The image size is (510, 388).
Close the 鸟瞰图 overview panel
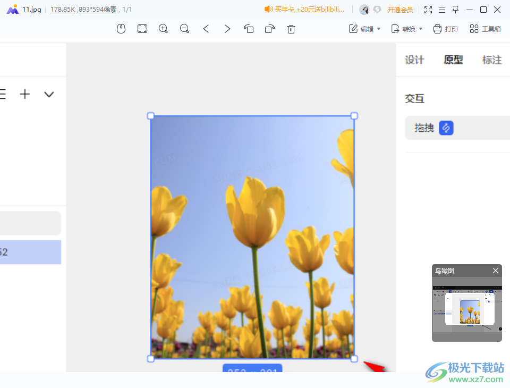496,271
